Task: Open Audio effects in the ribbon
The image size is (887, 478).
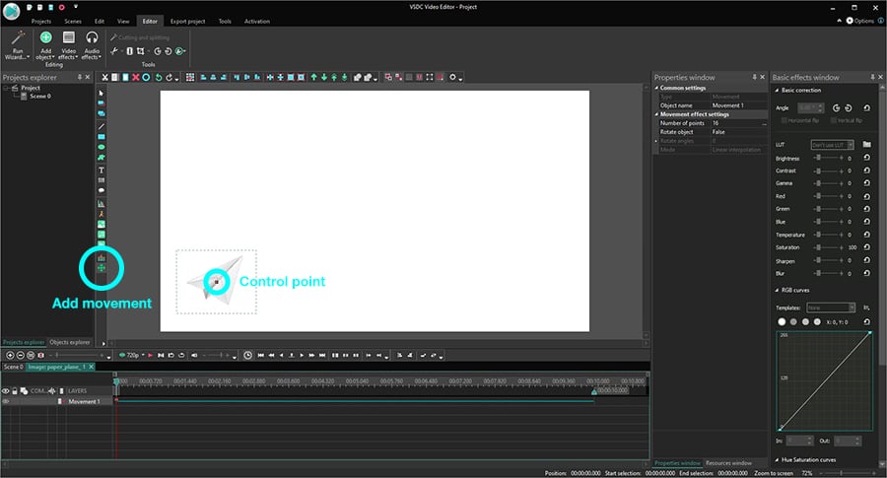Action: pos(91,45)
